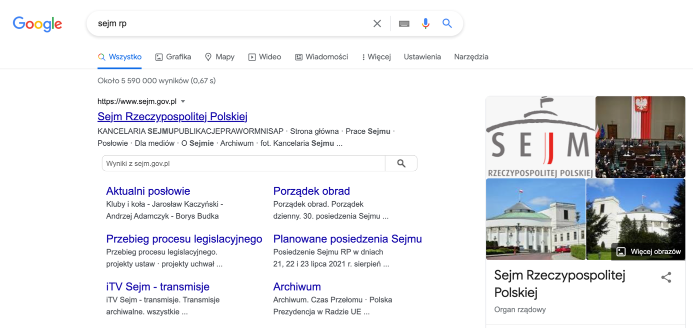Open the Sejm chamber session photo
Image resolution: width=693 pixels, height=328 pixels.
(640, 137)
